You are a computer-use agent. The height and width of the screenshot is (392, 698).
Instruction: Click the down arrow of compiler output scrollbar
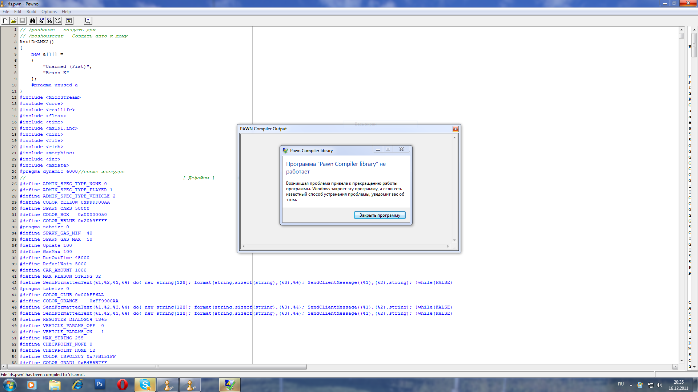click(x=454, y=240)
